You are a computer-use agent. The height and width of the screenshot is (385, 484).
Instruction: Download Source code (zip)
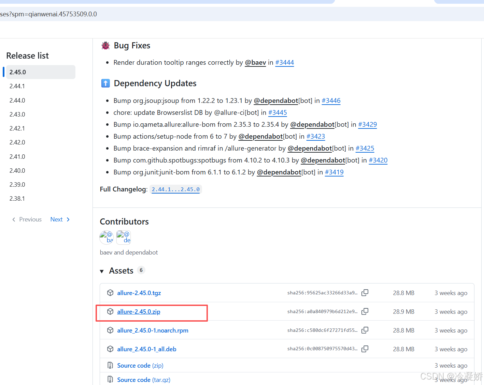[140, 365]
